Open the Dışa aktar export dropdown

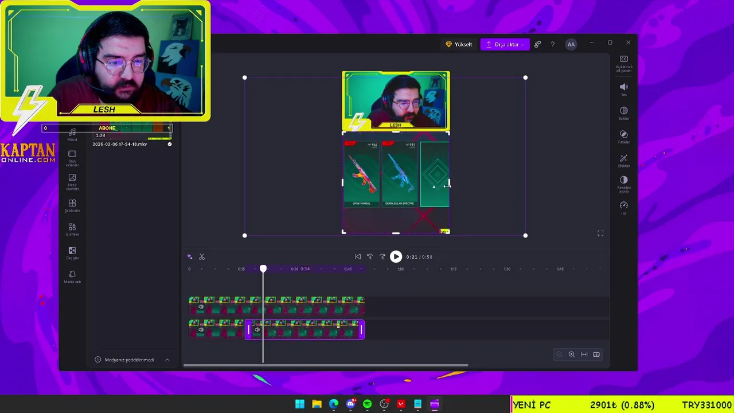click(505, 44)
